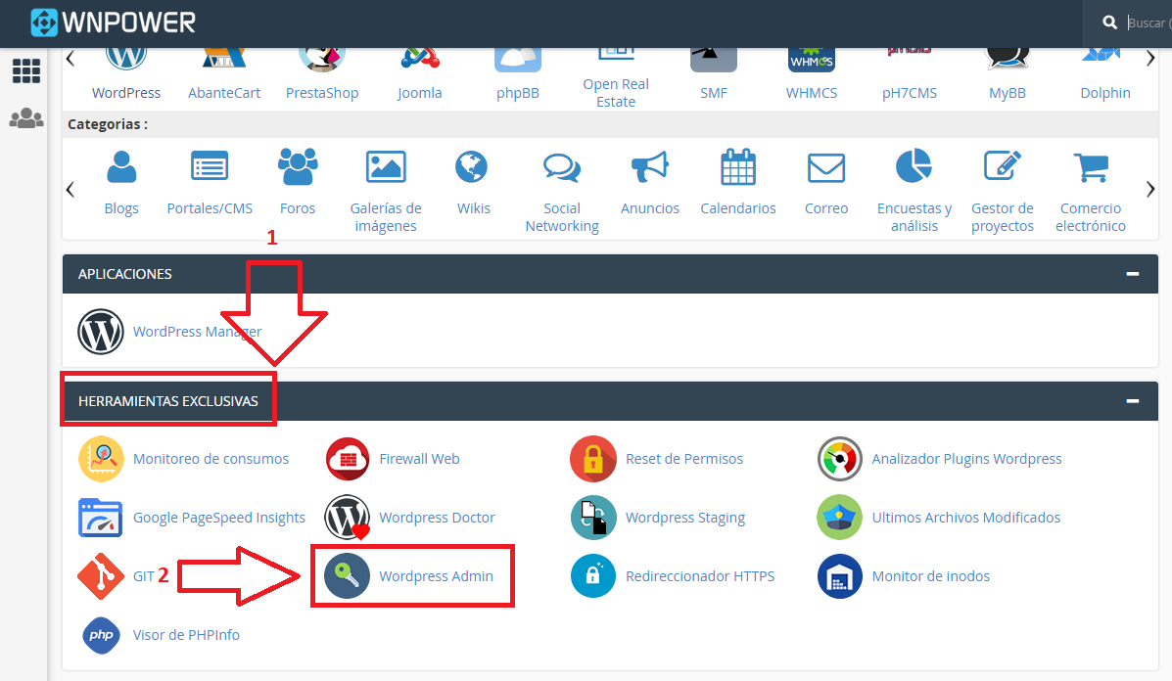Open Analizador Plugins Wordpress text link
Image resolution: width=1172 pixels, height=681 pixels.
(x=966, y=459)
